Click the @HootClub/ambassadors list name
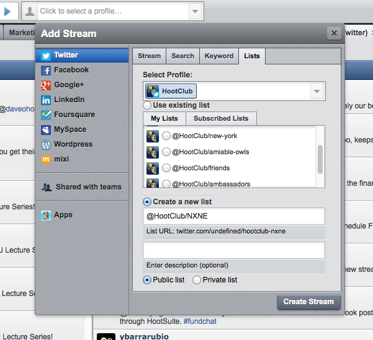This screenshot has height=340, width=373. tap(211, 185)
